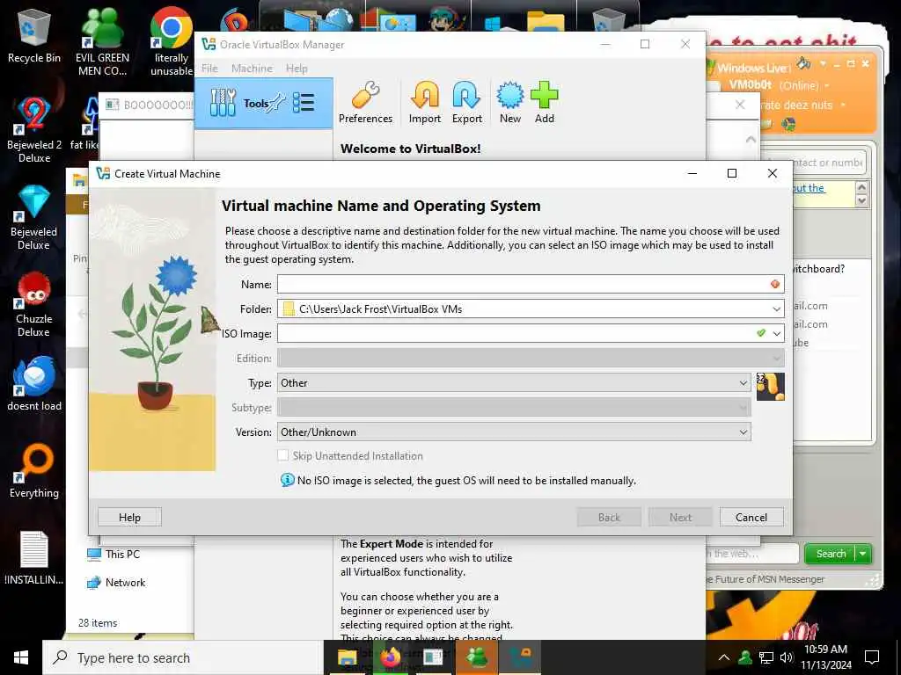Click the Next button
The image size is (901, 675).
coord(680,517)
